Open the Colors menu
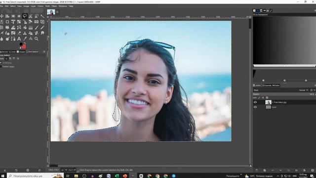 coord(40,6)
